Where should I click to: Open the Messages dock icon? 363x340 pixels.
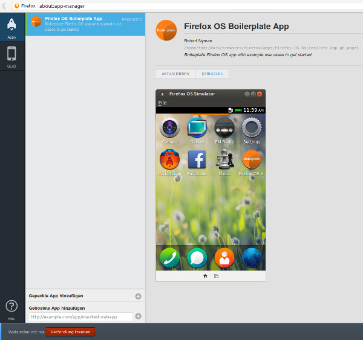coord(197,258)
